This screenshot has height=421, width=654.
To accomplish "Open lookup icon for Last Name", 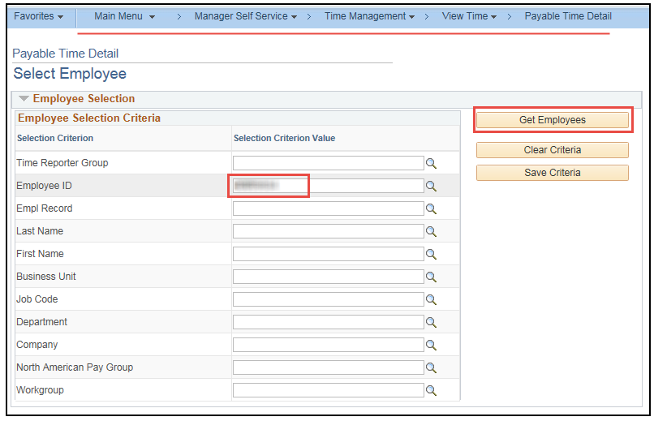I will [x=431, y=231].
